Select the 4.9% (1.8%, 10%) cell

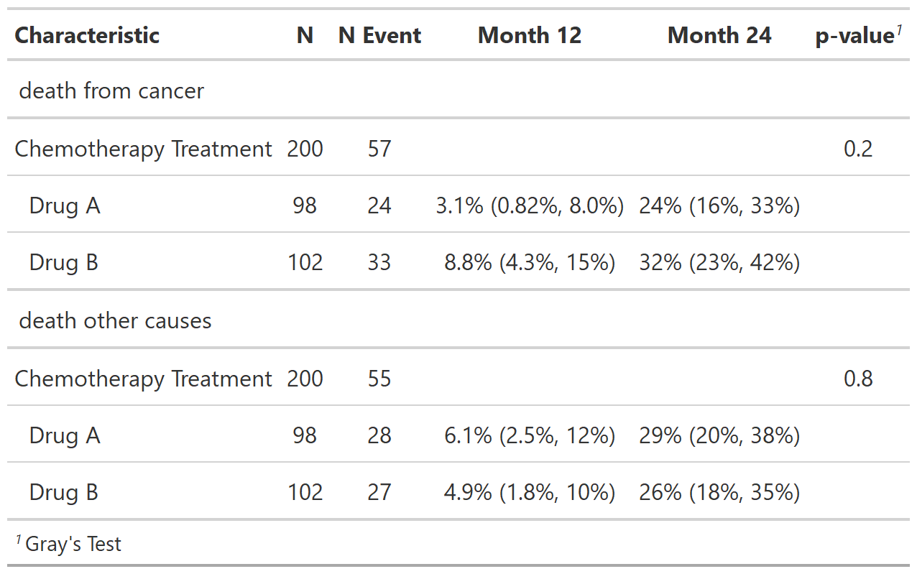point(530,492)
